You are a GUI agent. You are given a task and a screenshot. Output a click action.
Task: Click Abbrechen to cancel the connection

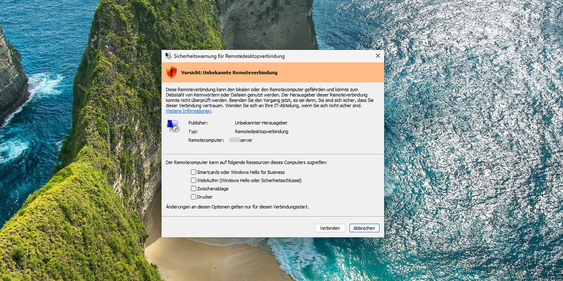click(364, 228)
